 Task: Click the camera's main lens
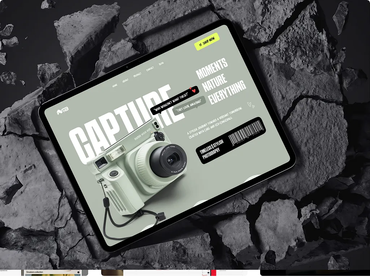(x=168, y=158)
